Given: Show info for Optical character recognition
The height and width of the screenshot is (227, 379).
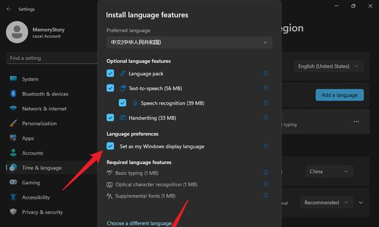Looking at the screenshot, I should (x=265, y=184).
